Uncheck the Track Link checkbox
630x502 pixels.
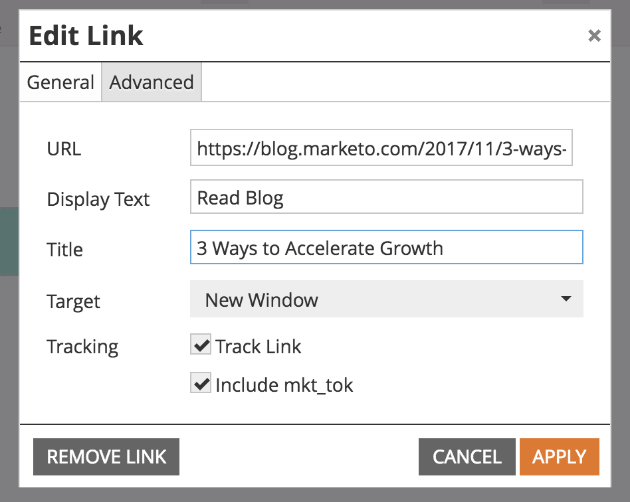point(201,345)
